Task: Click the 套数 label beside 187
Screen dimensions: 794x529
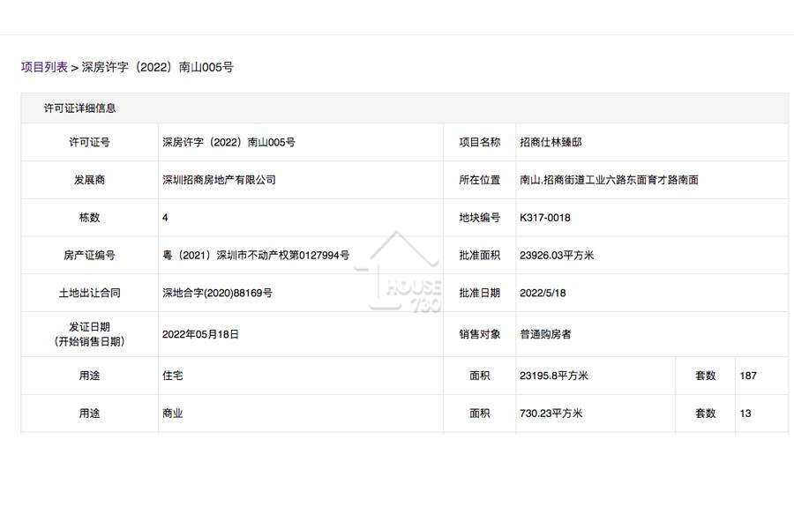Action: pyautogui.click(x=706, y=376)
